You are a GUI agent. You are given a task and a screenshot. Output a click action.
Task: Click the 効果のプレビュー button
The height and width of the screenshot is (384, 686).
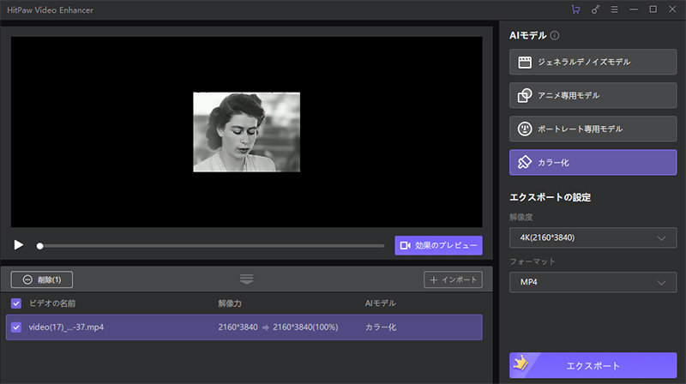pos(438,245)
